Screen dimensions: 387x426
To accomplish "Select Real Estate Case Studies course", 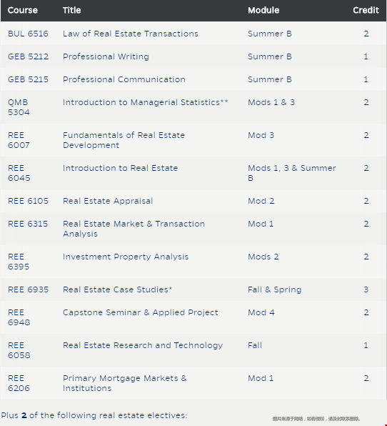I will 118,289.
